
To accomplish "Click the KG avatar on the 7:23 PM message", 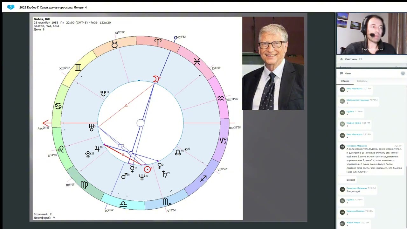I will click(342, 201).
